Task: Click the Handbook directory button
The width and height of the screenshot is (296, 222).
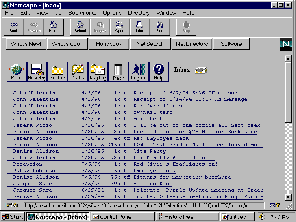Action: (x=109, y=44)
